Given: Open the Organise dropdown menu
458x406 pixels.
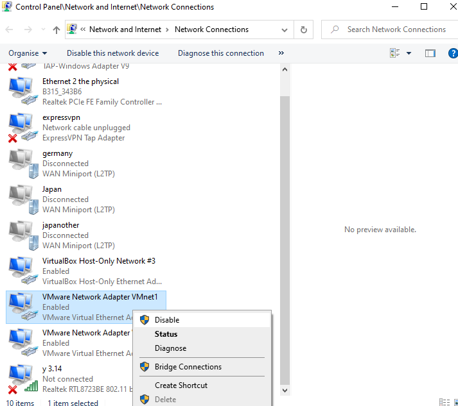Looking at the screenshot, I should click(x=28, y=53).
